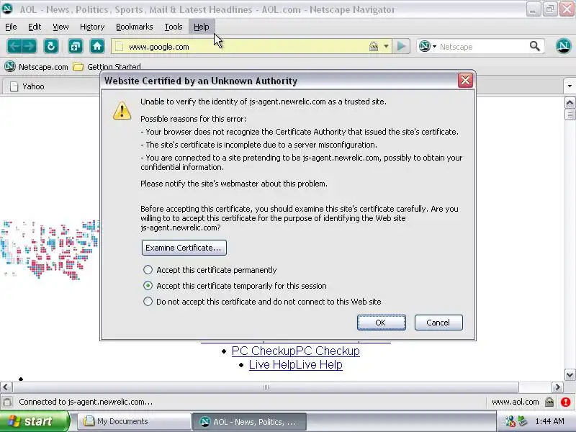Close the certificate warning dialog
The height and width of the screenshot is (432, 576).
point(465,80)
